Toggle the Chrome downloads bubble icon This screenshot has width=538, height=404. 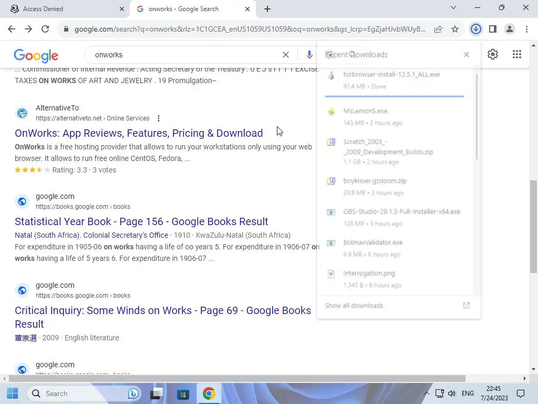point(475,29)
